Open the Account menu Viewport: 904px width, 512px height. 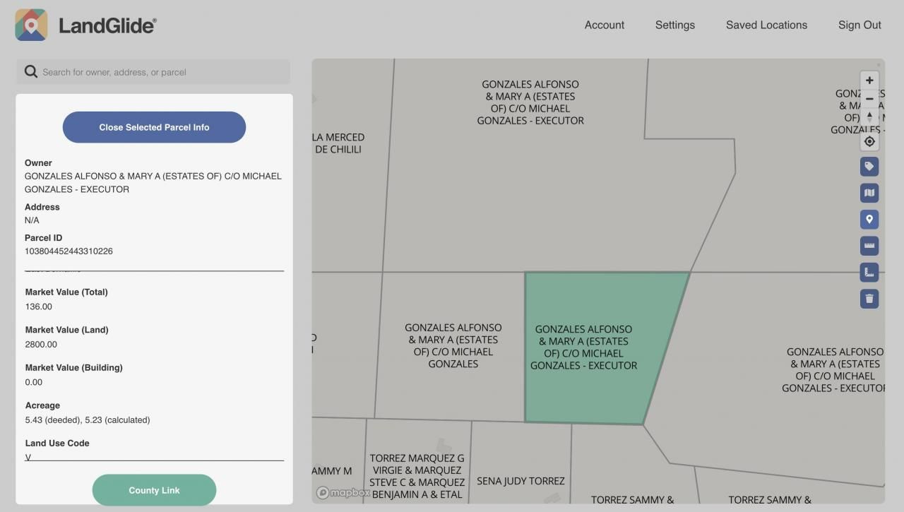click(604, 25)
